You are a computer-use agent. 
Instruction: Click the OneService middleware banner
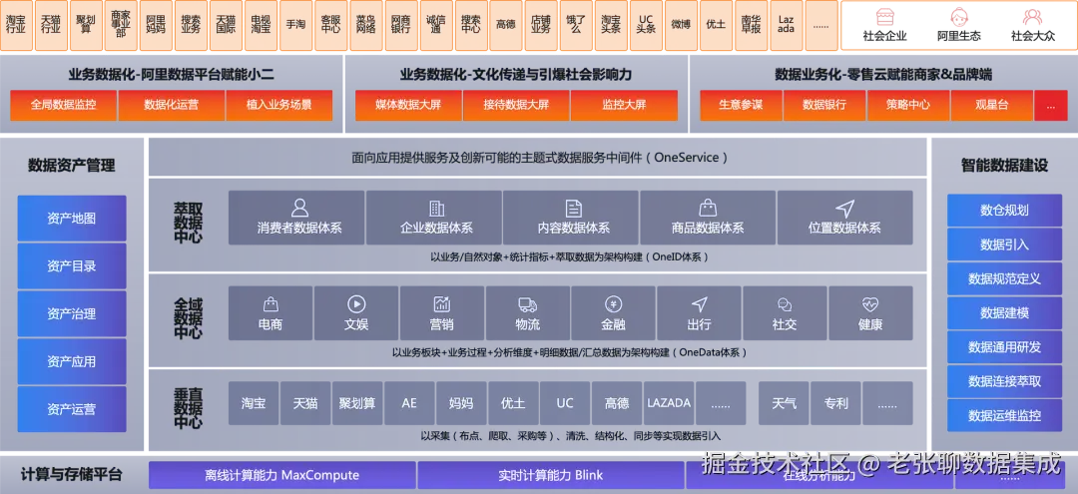coord(538,158)
